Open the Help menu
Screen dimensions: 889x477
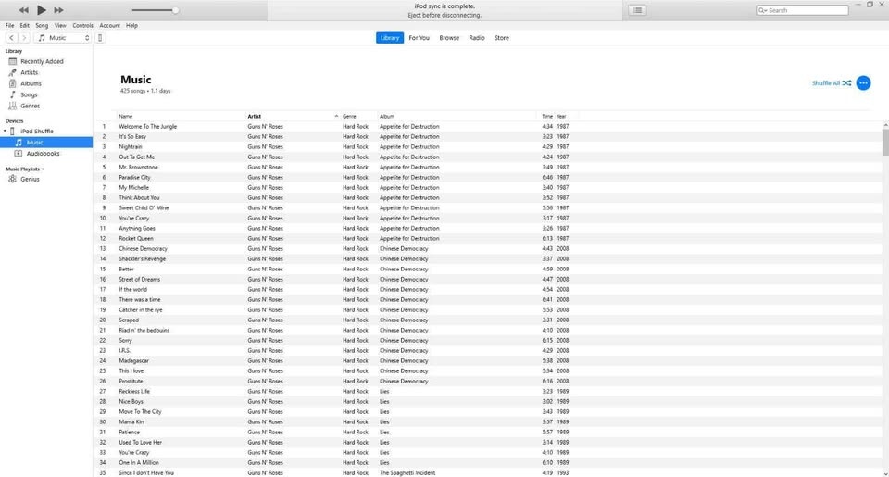131,26
